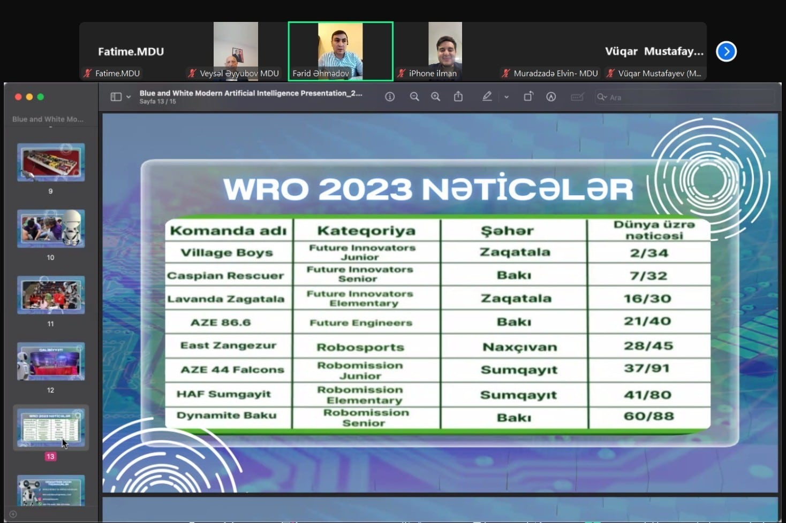Expand the highlight color options chevron
Viewport: 786px width, 523px height.
point(507,97)
